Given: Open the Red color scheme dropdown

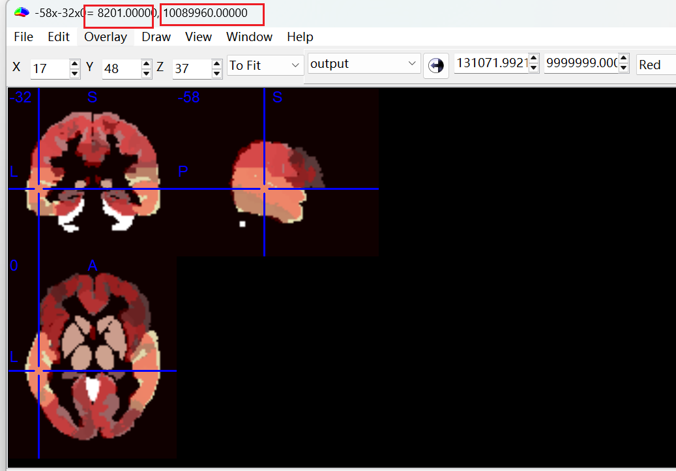Looking at the screenshot, I should [x=656, y=65].
